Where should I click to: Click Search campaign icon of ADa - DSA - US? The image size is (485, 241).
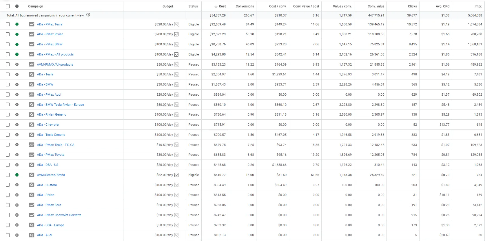(x=32, y=165)
